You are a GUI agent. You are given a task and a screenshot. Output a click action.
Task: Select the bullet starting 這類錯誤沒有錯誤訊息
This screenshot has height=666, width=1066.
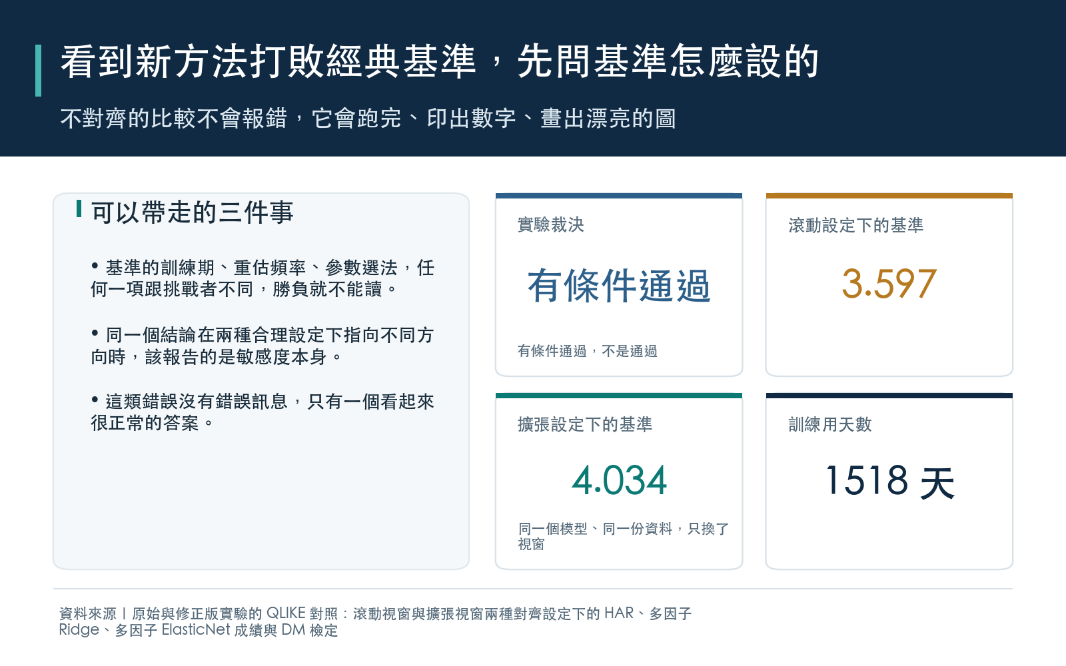pyautogui.click(x=263, y=412)
